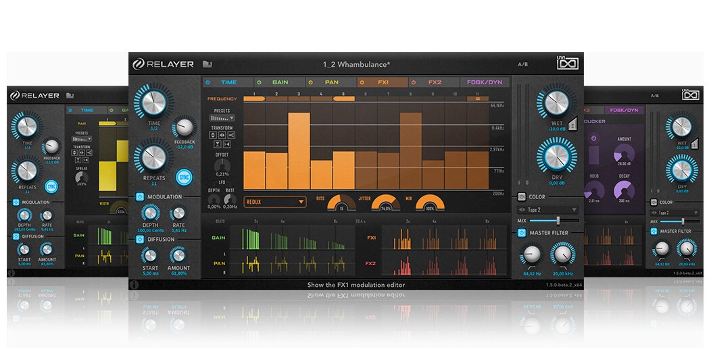
Task: Click the MIX slider in the right window
Action: [x=680, y=221]
